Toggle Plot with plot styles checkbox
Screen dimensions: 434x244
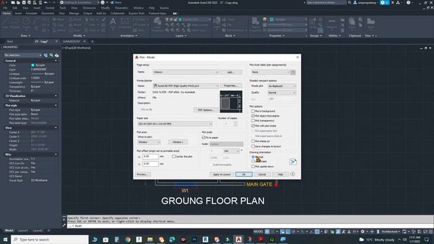[253, 125]
